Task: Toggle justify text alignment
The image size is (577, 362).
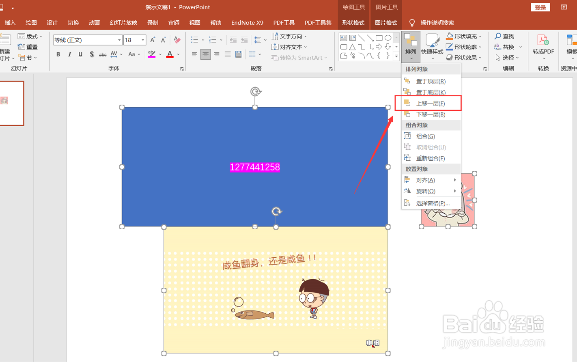Action: (x=228, y=54)
